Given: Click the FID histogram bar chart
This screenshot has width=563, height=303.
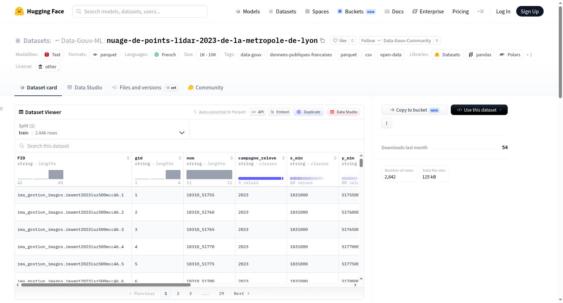Looking at the screenshot, I should coord(40,175).
